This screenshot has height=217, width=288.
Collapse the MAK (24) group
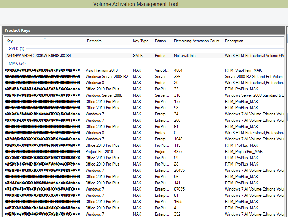[x=17, y=63]
